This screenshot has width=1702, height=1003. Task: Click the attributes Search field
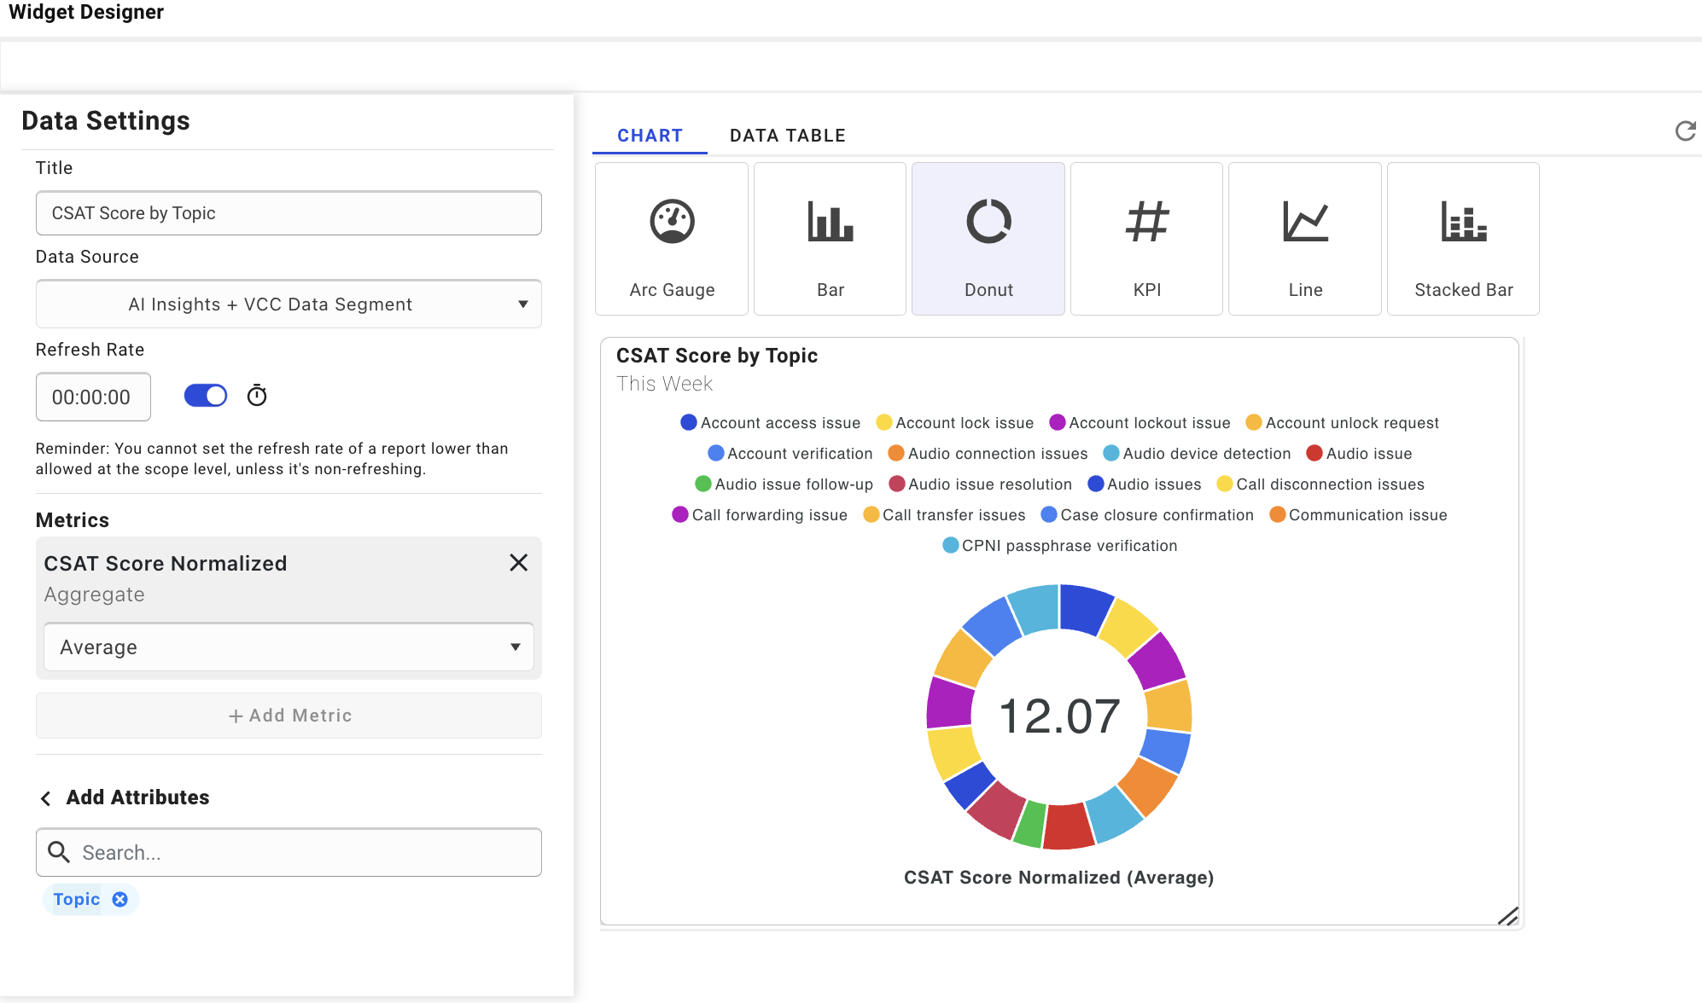307,852
